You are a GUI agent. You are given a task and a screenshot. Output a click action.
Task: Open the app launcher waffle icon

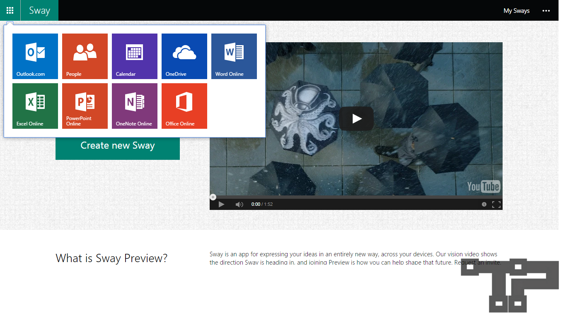click(10, 10)
